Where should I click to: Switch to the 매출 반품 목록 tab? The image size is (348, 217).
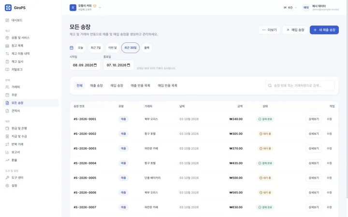point(141,86)
